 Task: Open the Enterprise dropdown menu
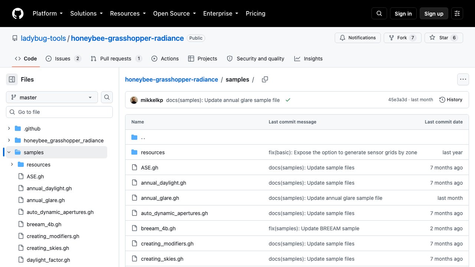coord(220,14)
